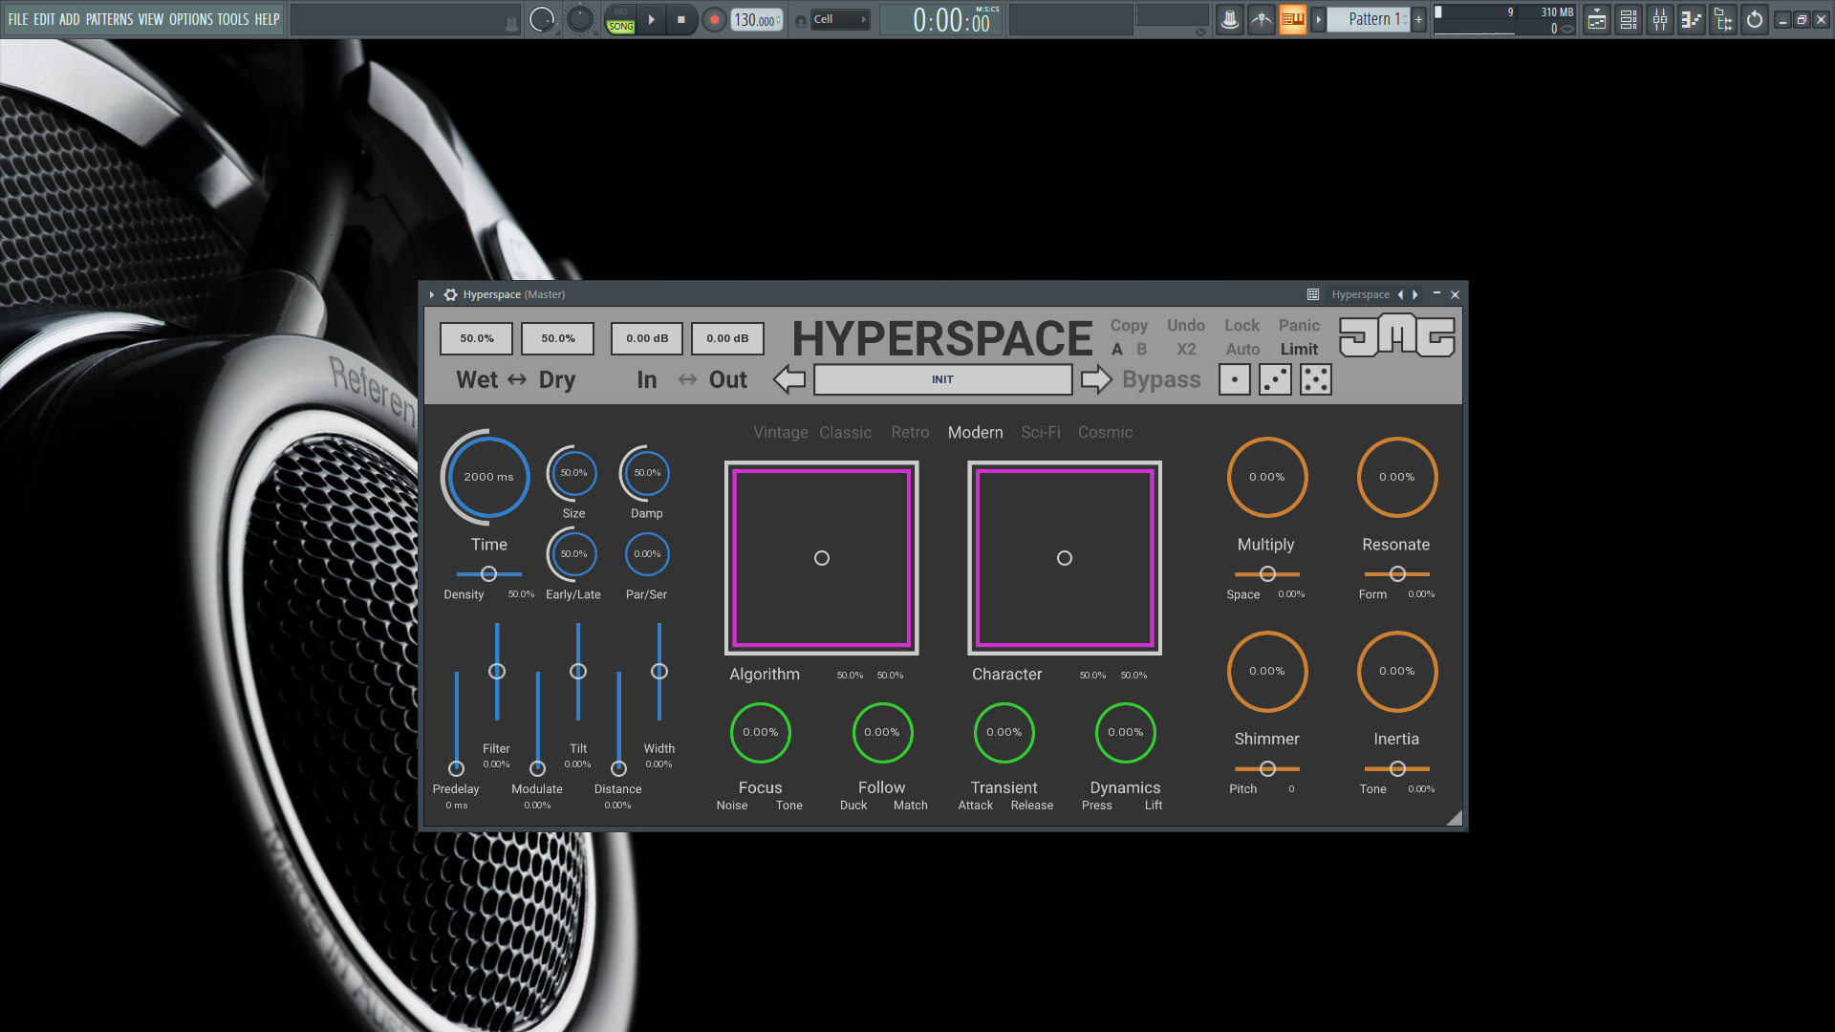
Task: Toggle X2 oversampling
Action: (1186, 350)
